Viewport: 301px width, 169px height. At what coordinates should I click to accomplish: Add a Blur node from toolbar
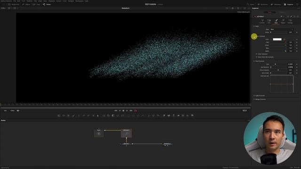(98, 115)
